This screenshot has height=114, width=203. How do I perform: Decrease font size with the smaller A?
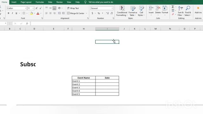pos(41,8)
